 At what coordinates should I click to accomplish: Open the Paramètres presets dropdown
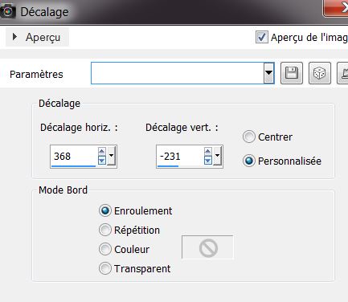(268, 73)
